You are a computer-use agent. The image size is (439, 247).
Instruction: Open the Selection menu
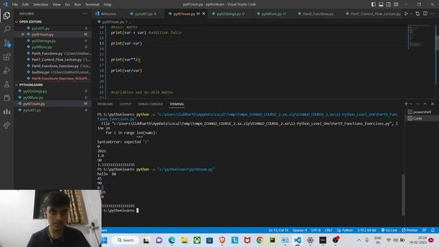click(x=40, y=4)
